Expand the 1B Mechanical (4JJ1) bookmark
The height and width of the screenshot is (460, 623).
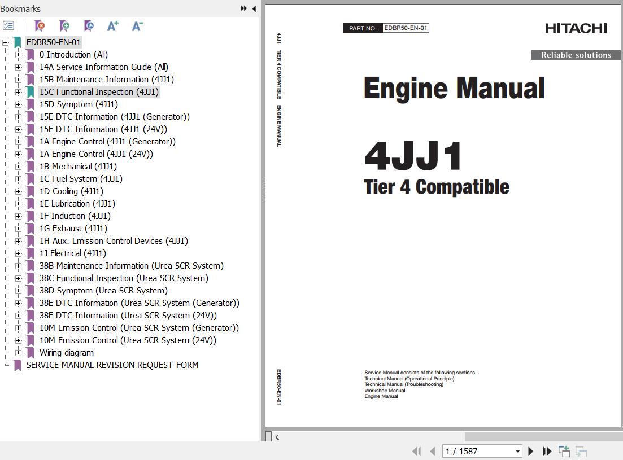click(18, 167)
